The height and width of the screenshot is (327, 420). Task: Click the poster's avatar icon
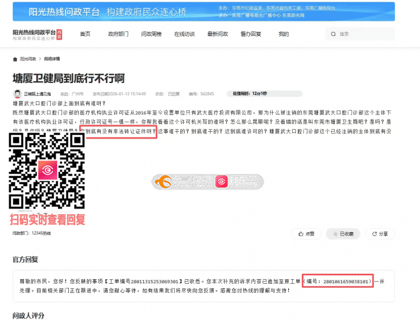17,94
